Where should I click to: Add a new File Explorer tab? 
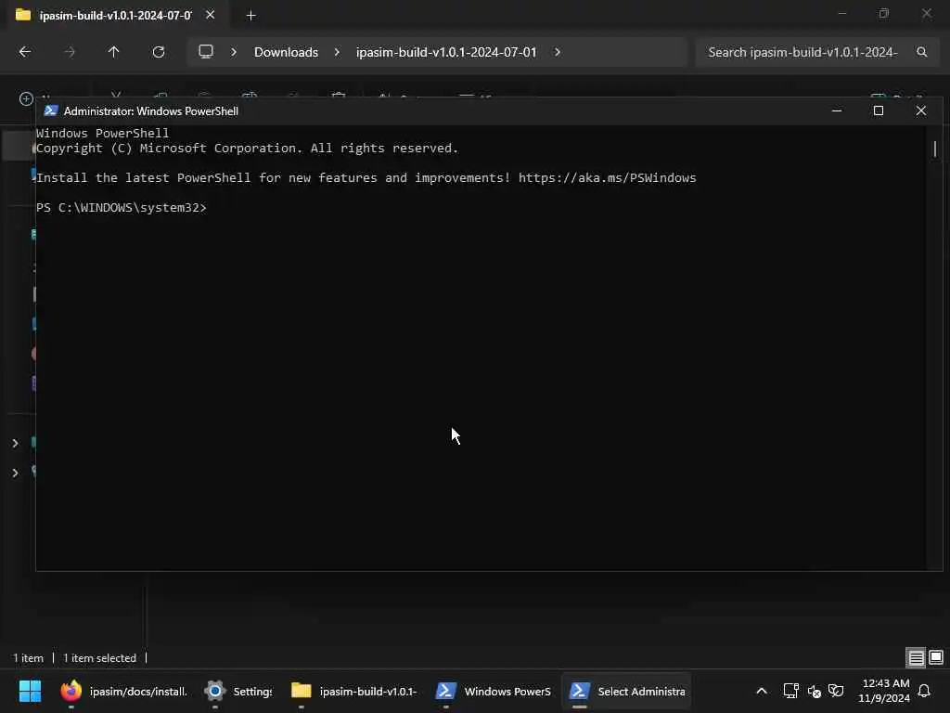pyautogui.click(x=250, y=16)
